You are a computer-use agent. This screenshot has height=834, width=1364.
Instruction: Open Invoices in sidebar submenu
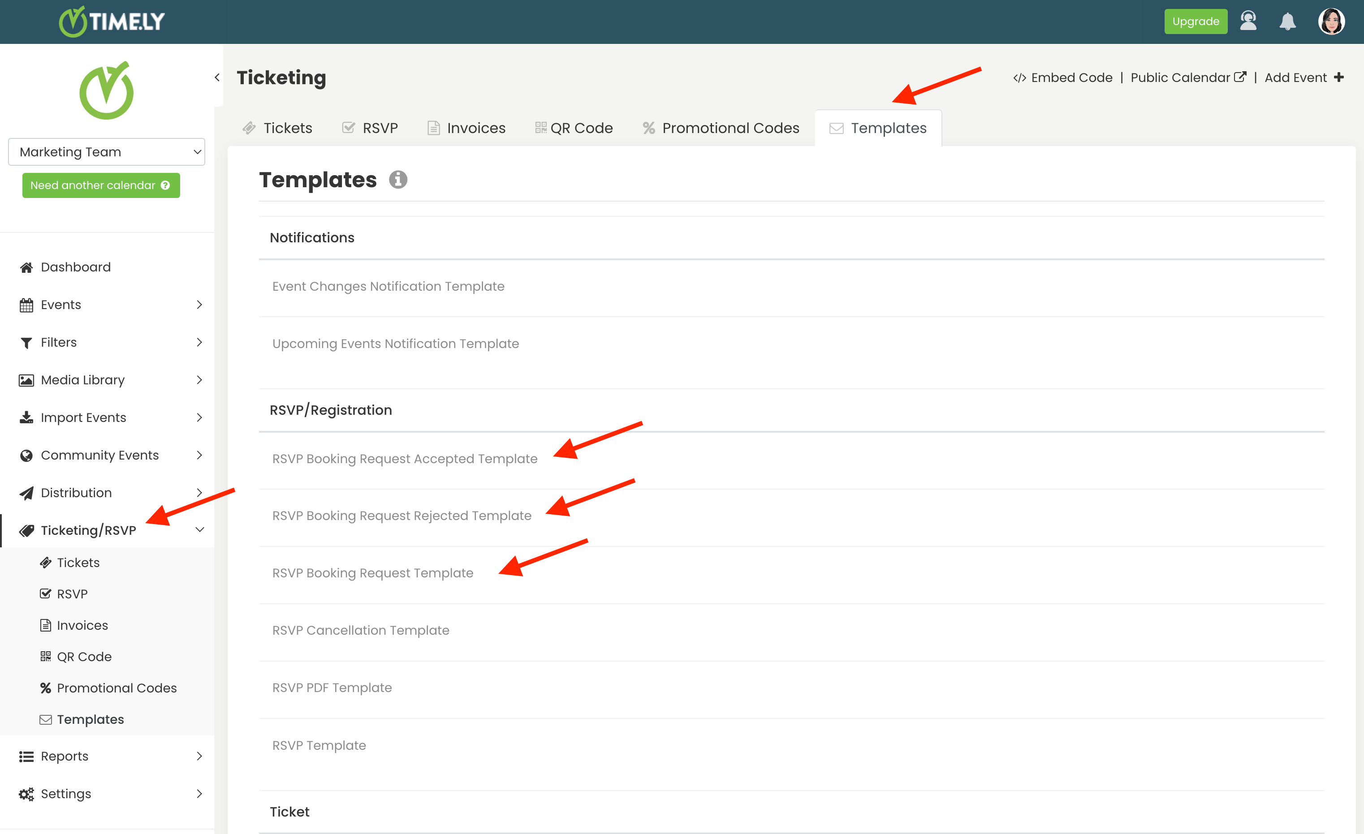tap(74, 626)
